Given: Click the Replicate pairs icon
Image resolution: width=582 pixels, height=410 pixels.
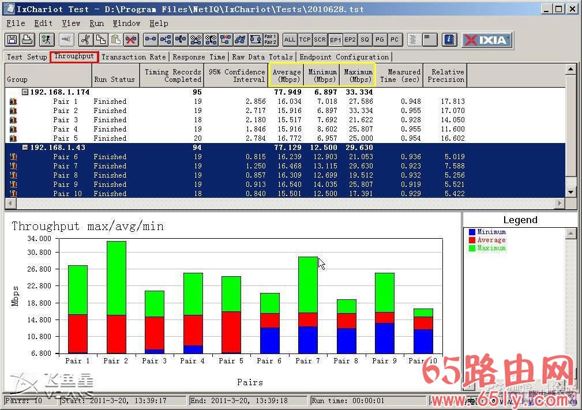Looking at the screenshot, I should tap(196, 40).
